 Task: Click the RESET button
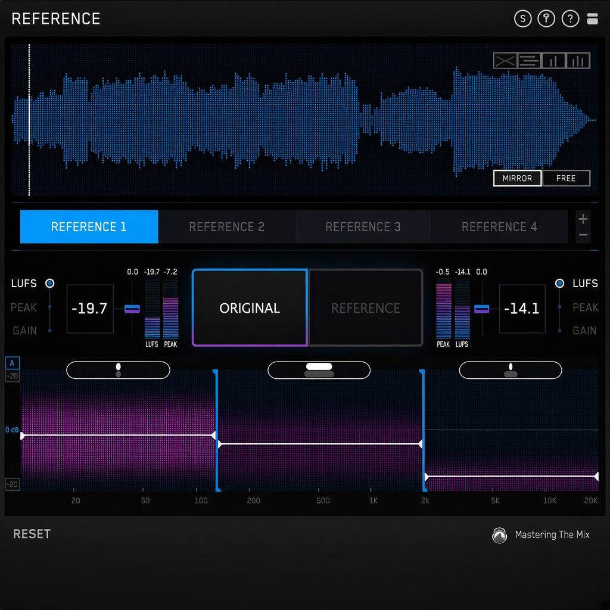pos(32,534)
